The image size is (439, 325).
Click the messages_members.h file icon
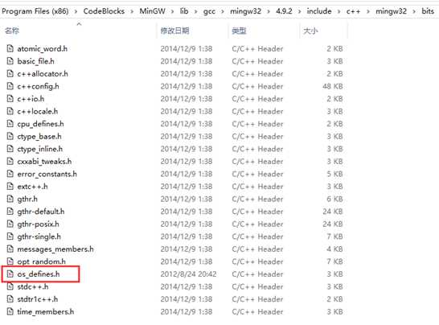click(x=10, y=249)
